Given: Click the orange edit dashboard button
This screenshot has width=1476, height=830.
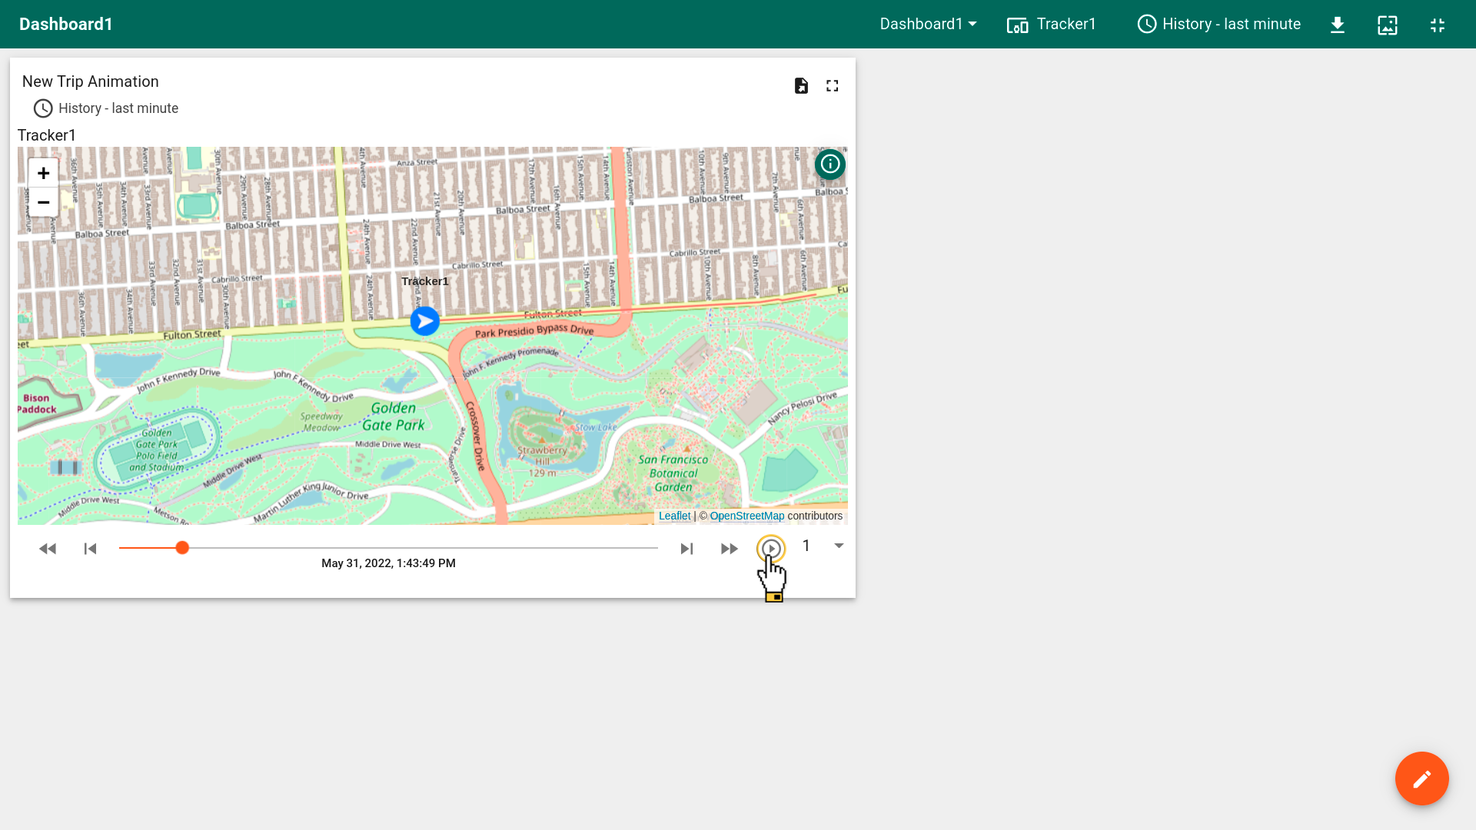Looking at the screenshot, I should (x=1421, y=779).
